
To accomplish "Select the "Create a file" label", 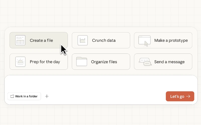I will 41,40.
